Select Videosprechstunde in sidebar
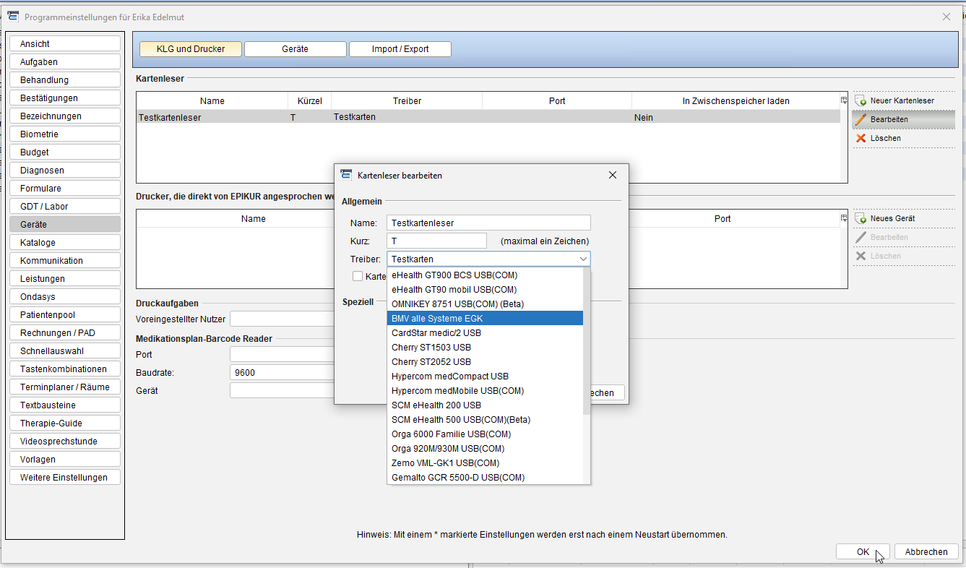 (x=65, y=442)
